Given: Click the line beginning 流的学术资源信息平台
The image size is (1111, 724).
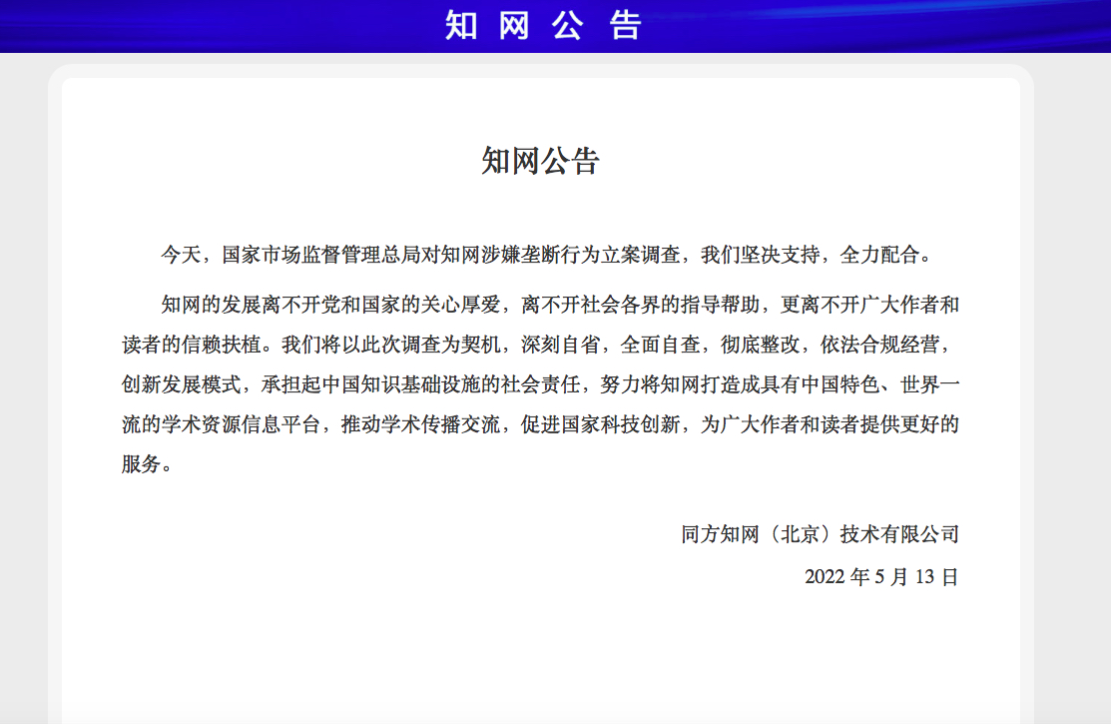Looking at the screenshot, I should 540,424.
